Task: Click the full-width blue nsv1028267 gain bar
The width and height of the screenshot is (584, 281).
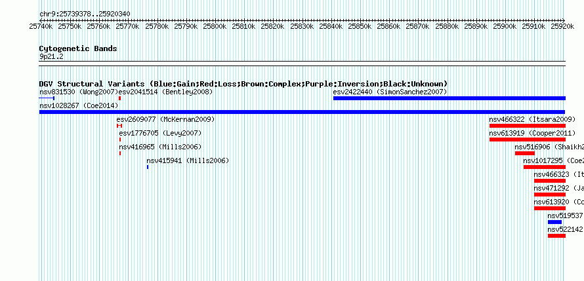Action: pyautogui.click(x=302, y=112)
